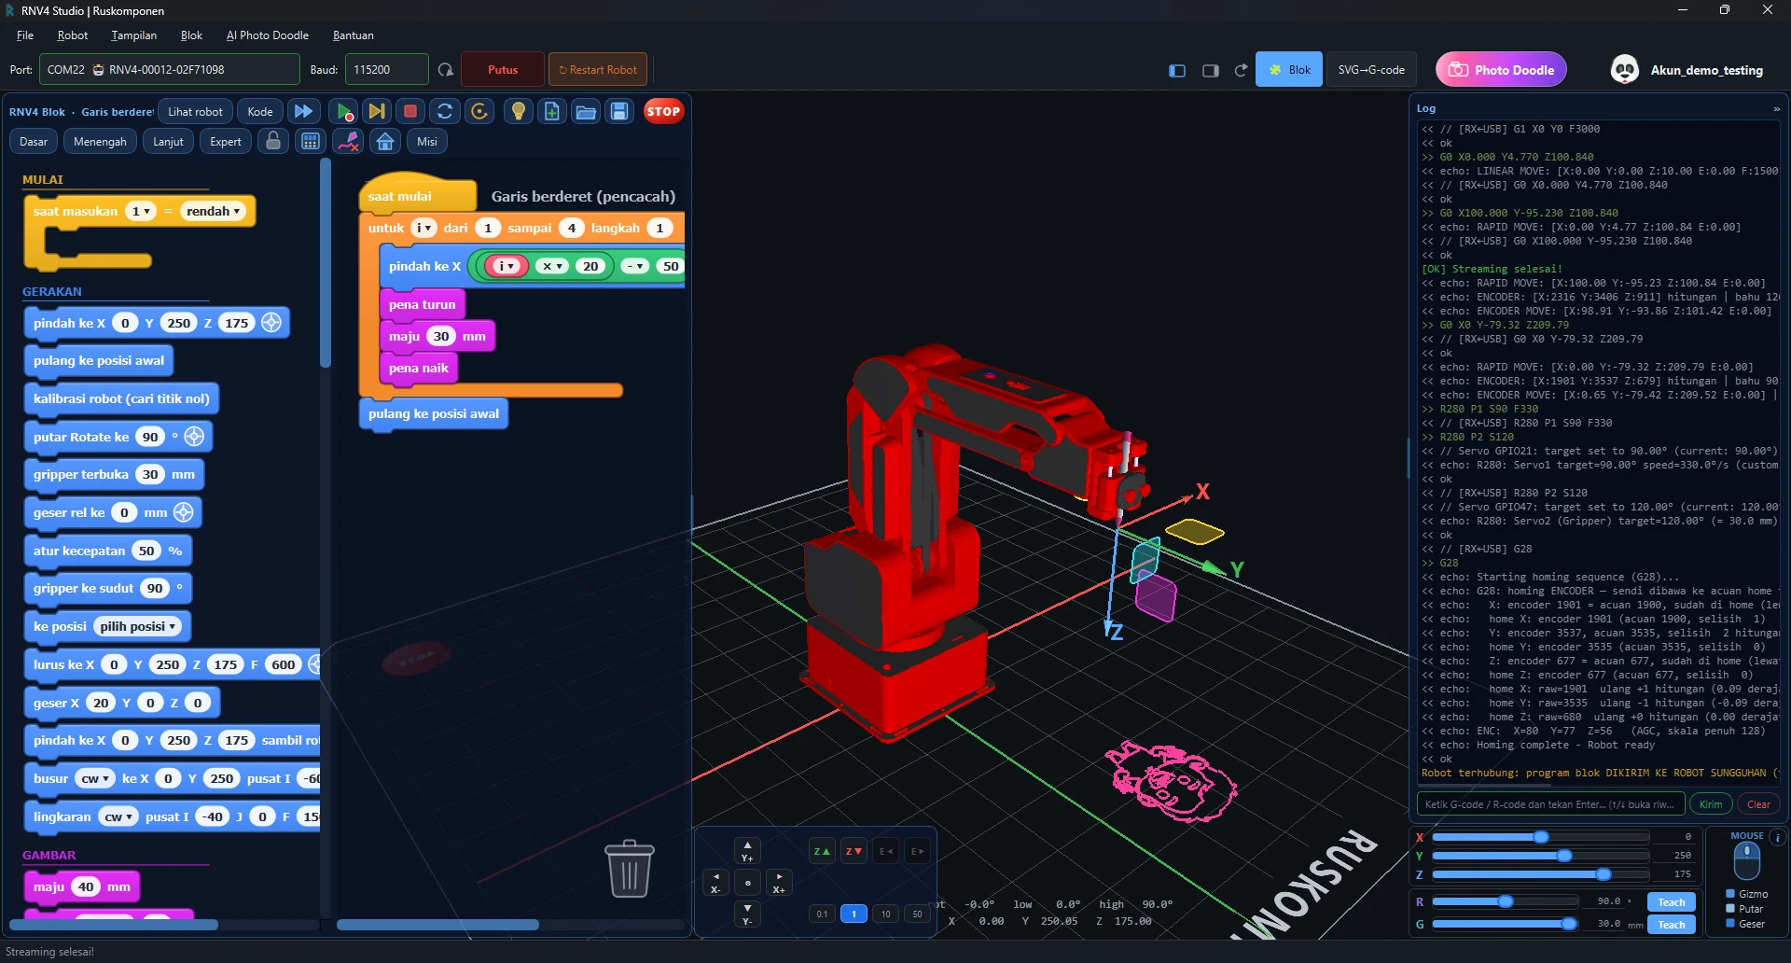Click the orange circular arrow icon
The image size is (1791, 963).
point(479,112)
